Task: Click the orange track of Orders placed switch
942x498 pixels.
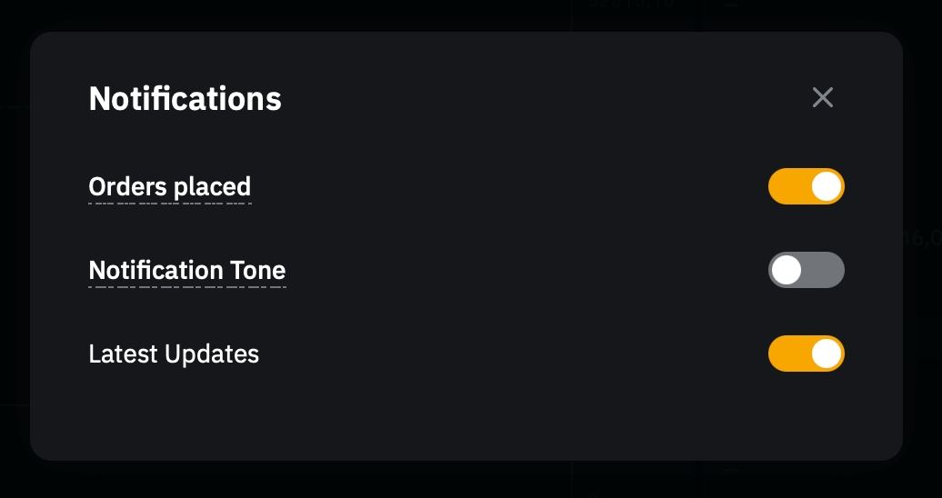Action: 787,186
